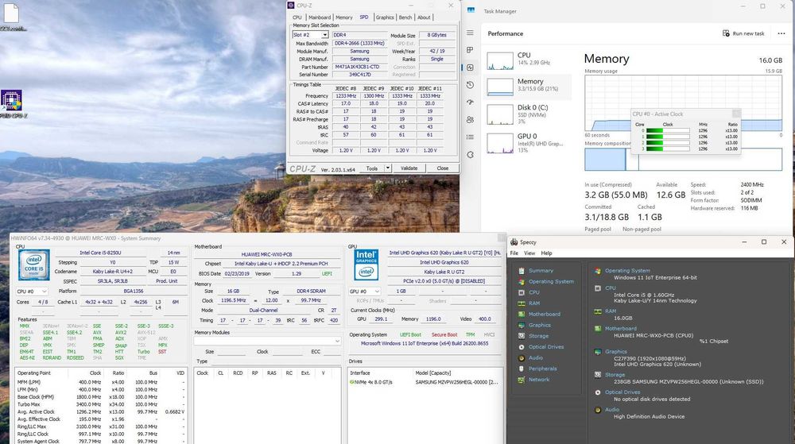Click the Turbo Max row in HWiNFO operating points
This screenshot has height=444, width=795.
tap(100, 404)
